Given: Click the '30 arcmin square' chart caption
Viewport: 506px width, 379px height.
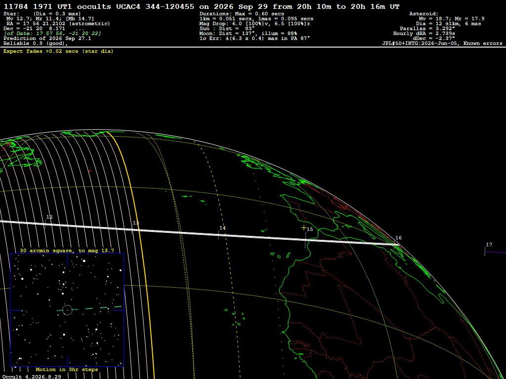Looking at the screenshot, I should (x=67, y=250).
